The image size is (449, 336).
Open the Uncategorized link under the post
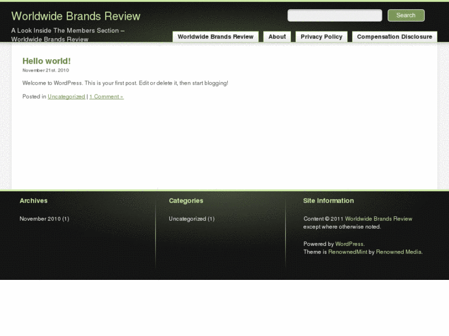tap(66, 97)
